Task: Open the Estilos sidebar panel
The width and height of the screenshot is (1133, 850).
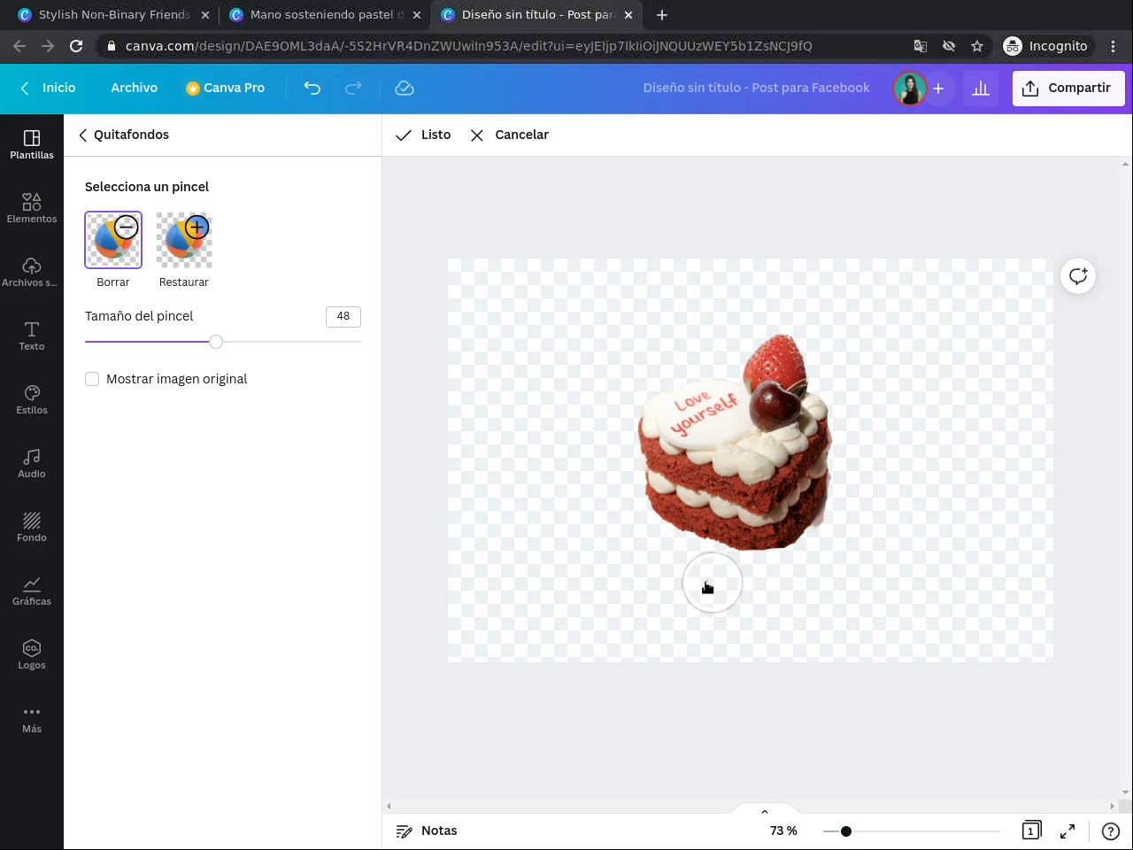Action: coord(32,400)
